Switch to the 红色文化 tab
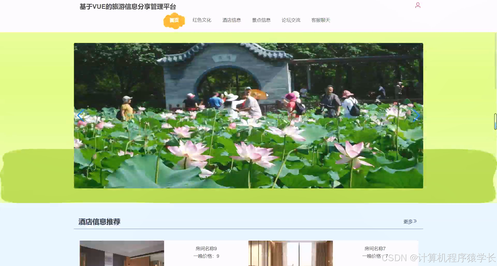This screenshot has height=266, width=497. (202, 20)
